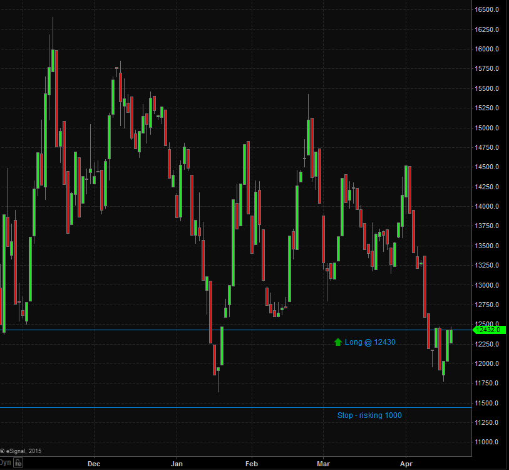Click the time-lock icon beside Dyn
509x470 pixels.
click(x=18, y=462)
